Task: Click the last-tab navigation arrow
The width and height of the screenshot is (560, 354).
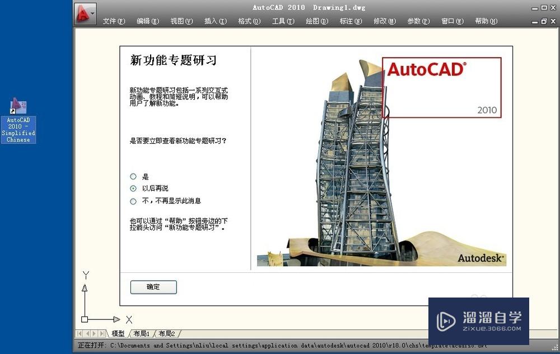Action: pos(101,333)
